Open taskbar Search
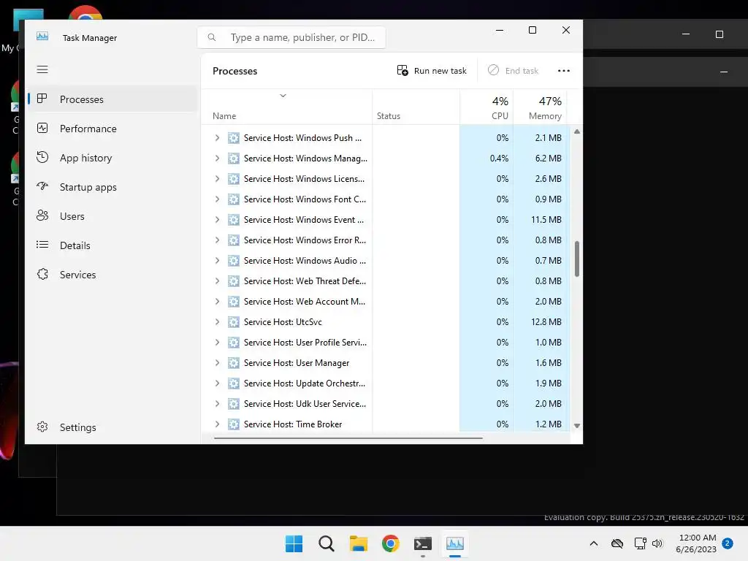The height and width of the screenshot is (561, 748). click(327, 543)
